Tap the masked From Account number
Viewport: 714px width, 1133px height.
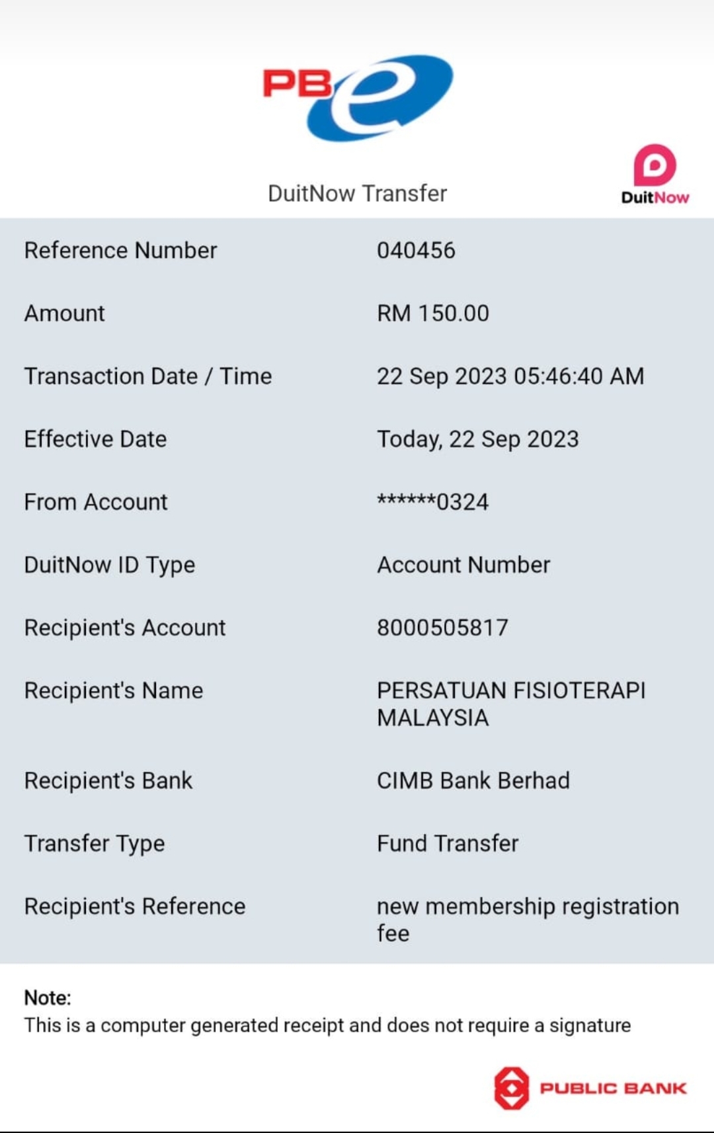tap(432, 502)
